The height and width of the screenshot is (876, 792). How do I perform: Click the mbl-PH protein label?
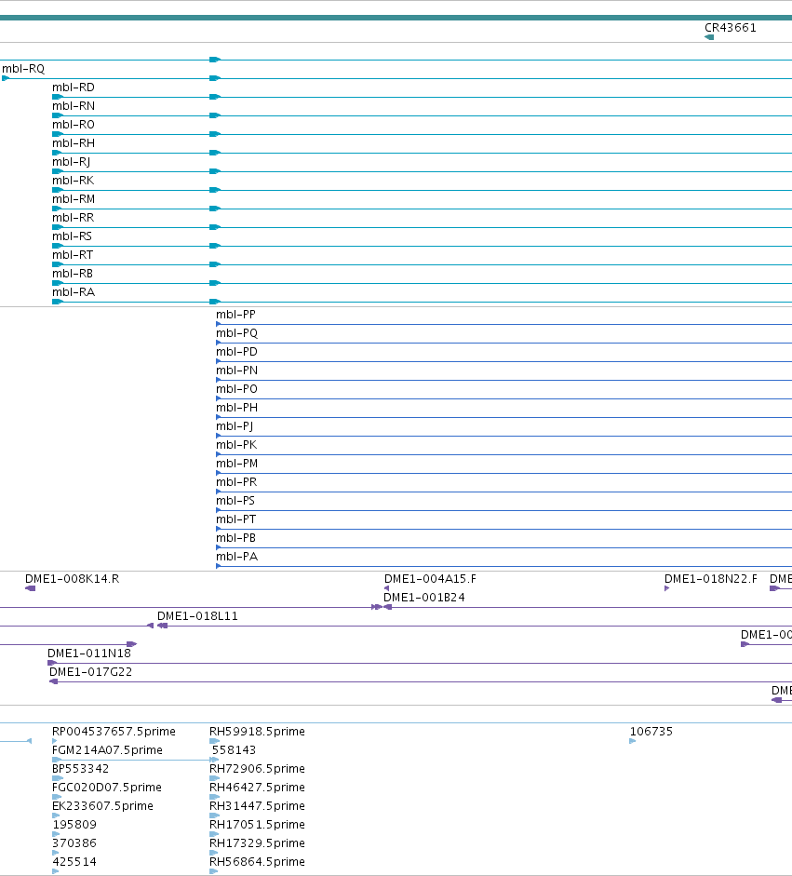pyautogui.click(x=236, y=408)
